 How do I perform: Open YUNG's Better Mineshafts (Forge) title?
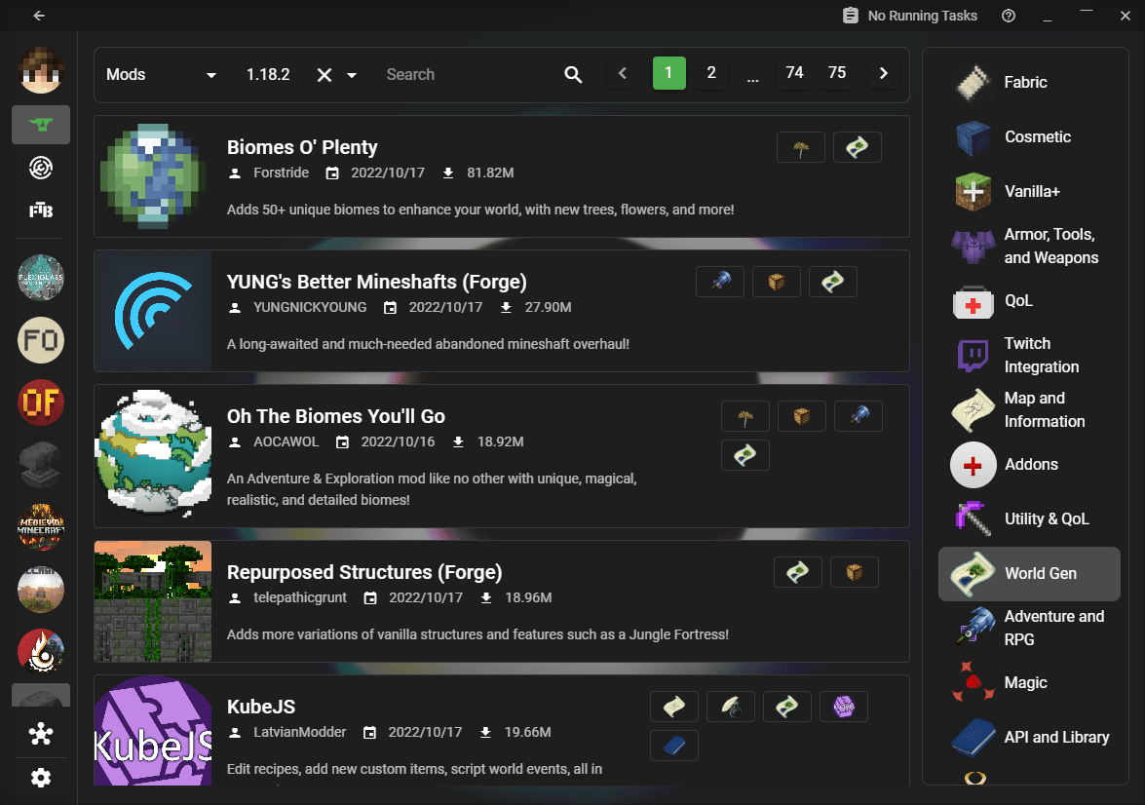pyautogui.click(x=377, y=282)
